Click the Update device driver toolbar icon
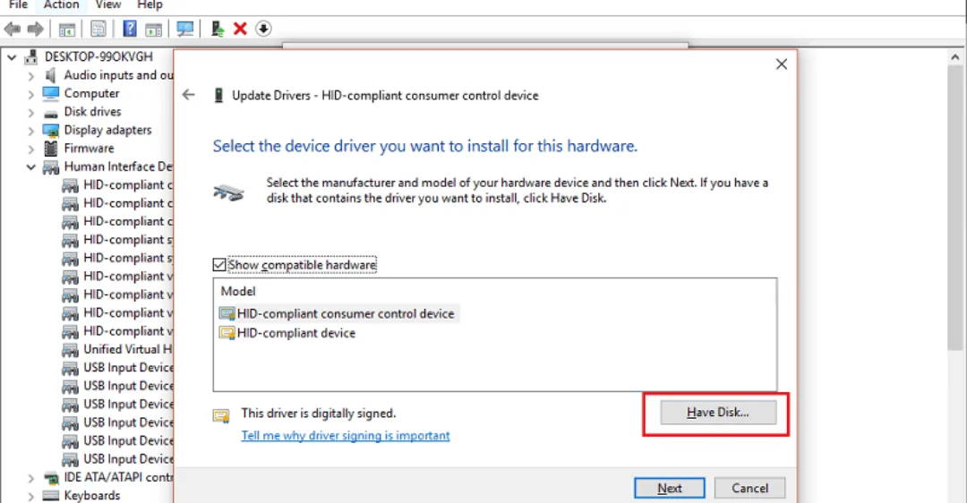 click(217, 29)
